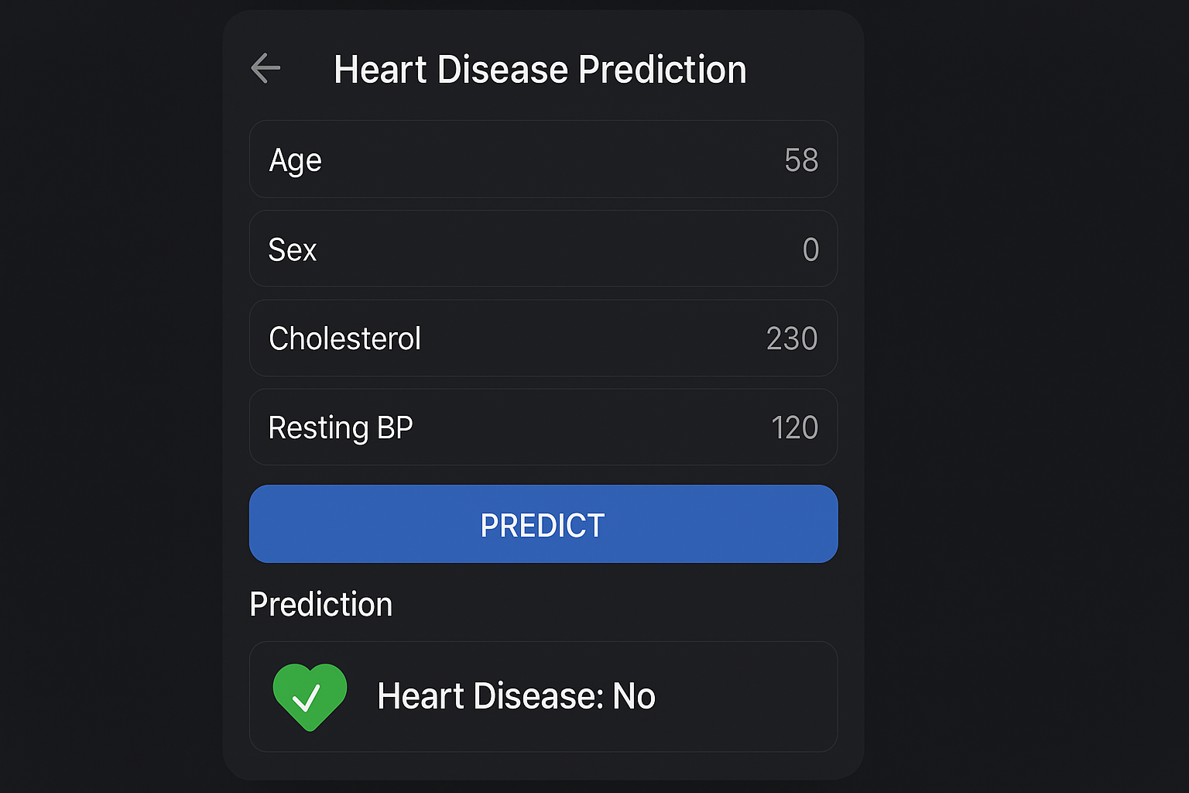
Task: Click the "Heart Disease Prediction" page title
Action: point(540,70)
